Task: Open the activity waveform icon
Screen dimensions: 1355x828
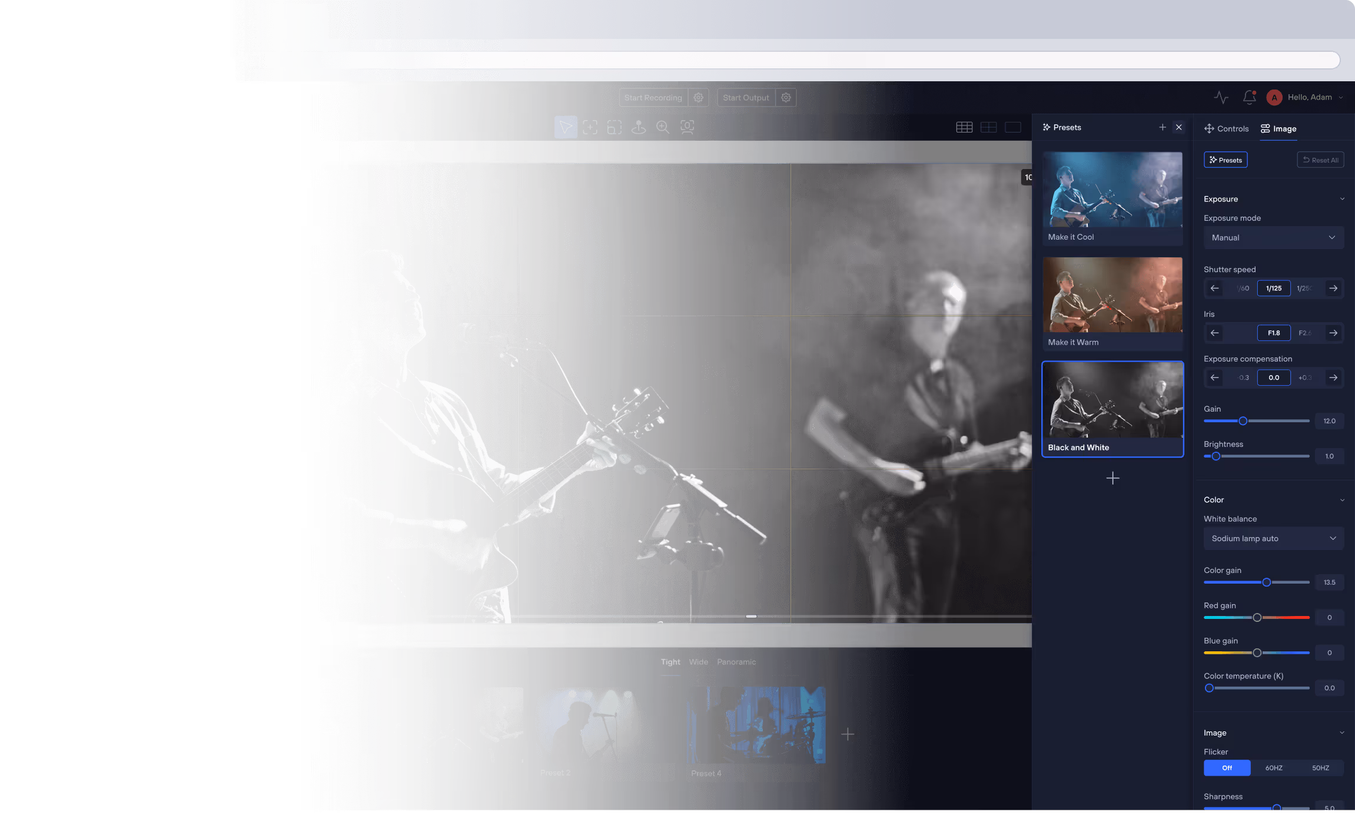Action: click(1221, 98)
